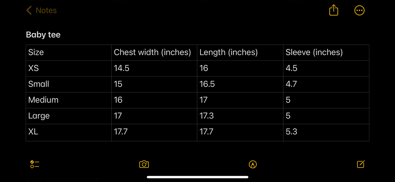Viewport: 395px width, 182px height.
Task: Tap the XS size cell
Action: 69,68
